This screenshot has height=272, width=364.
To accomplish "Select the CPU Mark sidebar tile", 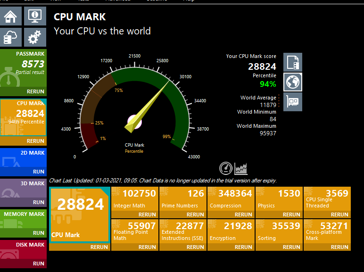I will click(x=23, y=117).
